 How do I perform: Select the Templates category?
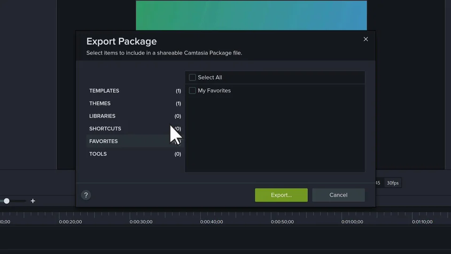pyautogui.click(x=104, y=91)
